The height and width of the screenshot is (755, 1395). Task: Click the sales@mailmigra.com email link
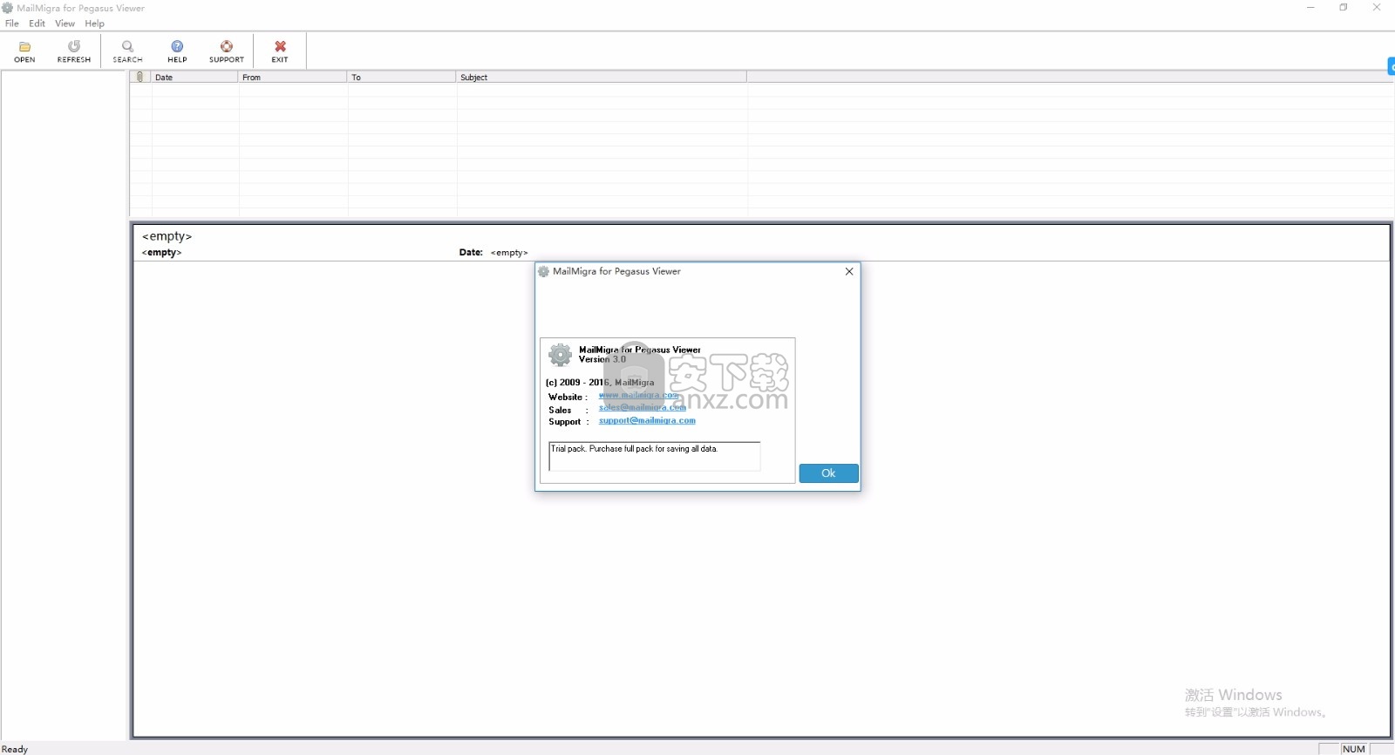(x=642, y=408)
